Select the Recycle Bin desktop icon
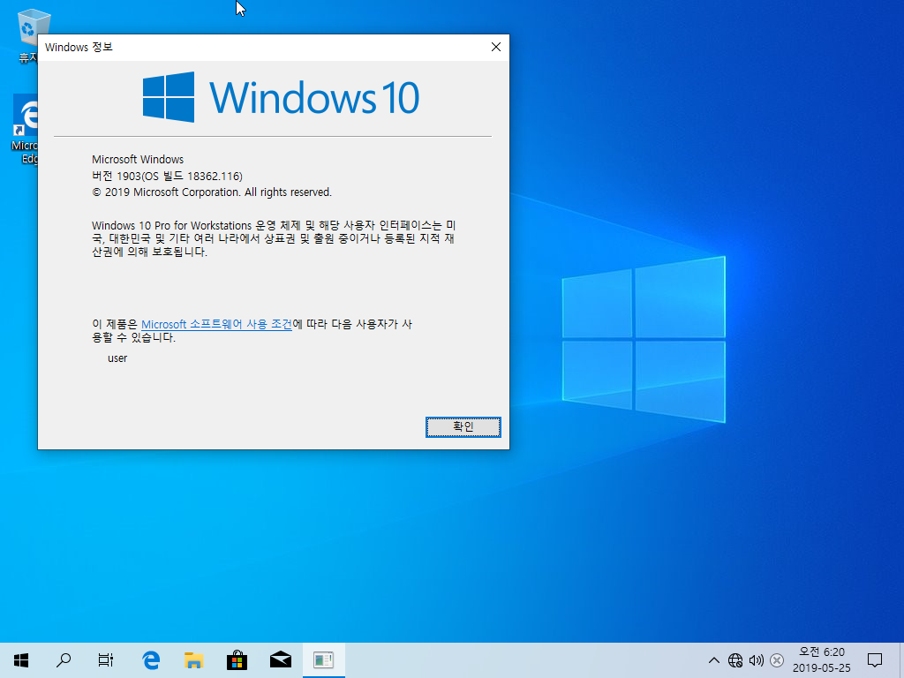This screenshot has height=678, width=904. click(x=27, y=35)
